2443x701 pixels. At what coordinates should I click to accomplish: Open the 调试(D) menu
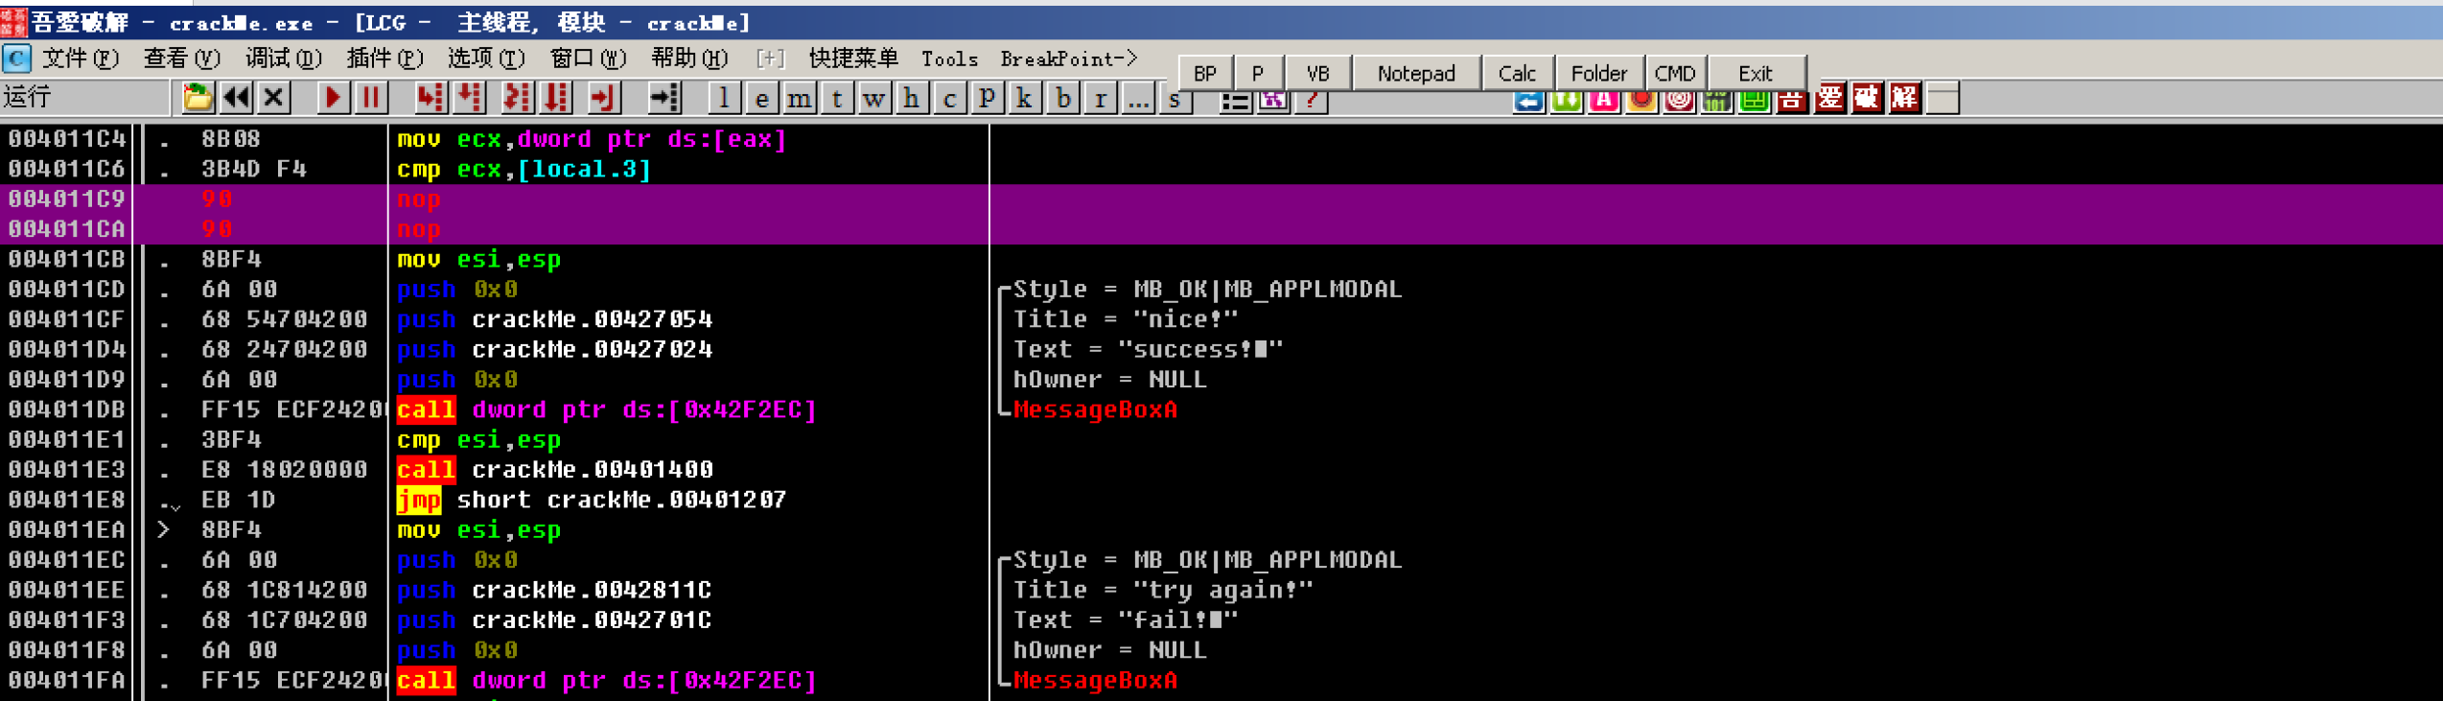point(283,58)
